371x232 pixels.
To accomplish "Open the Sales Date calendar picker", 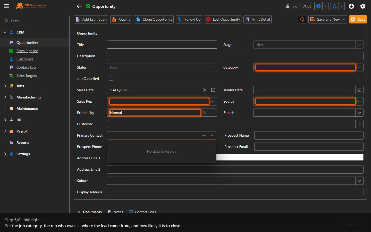I will (x=213, y=90).
